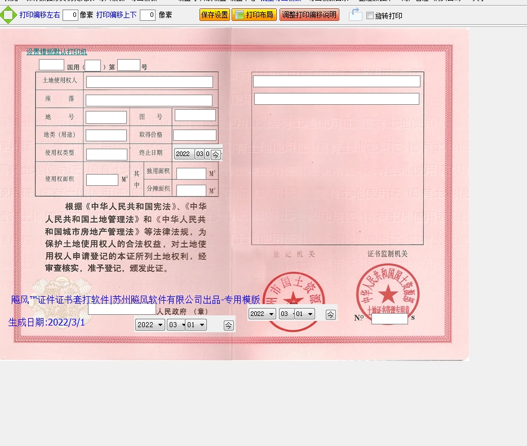Viewport: 527px width, 446px height.
Task: Open the day dropdown in the government date row
Action: click(196, 325)
